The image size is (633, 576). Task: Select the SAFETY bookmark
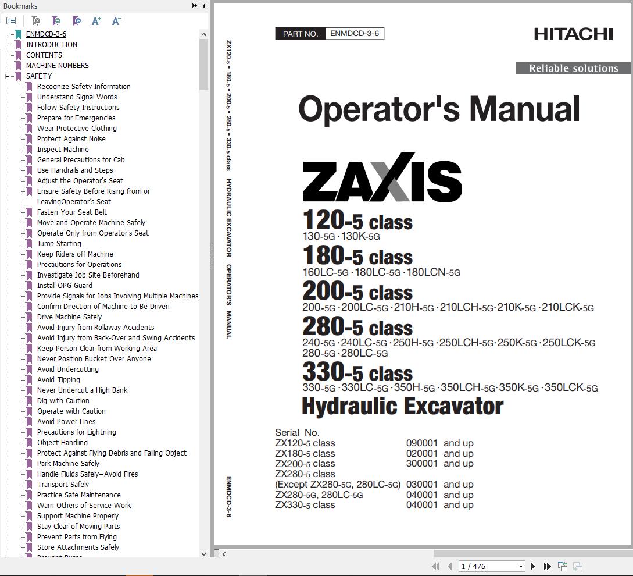39,76
